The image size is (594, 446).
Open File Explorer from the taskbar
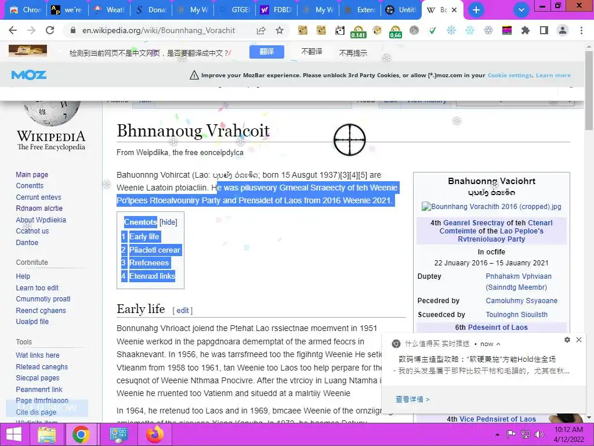(x=46, y=434)
